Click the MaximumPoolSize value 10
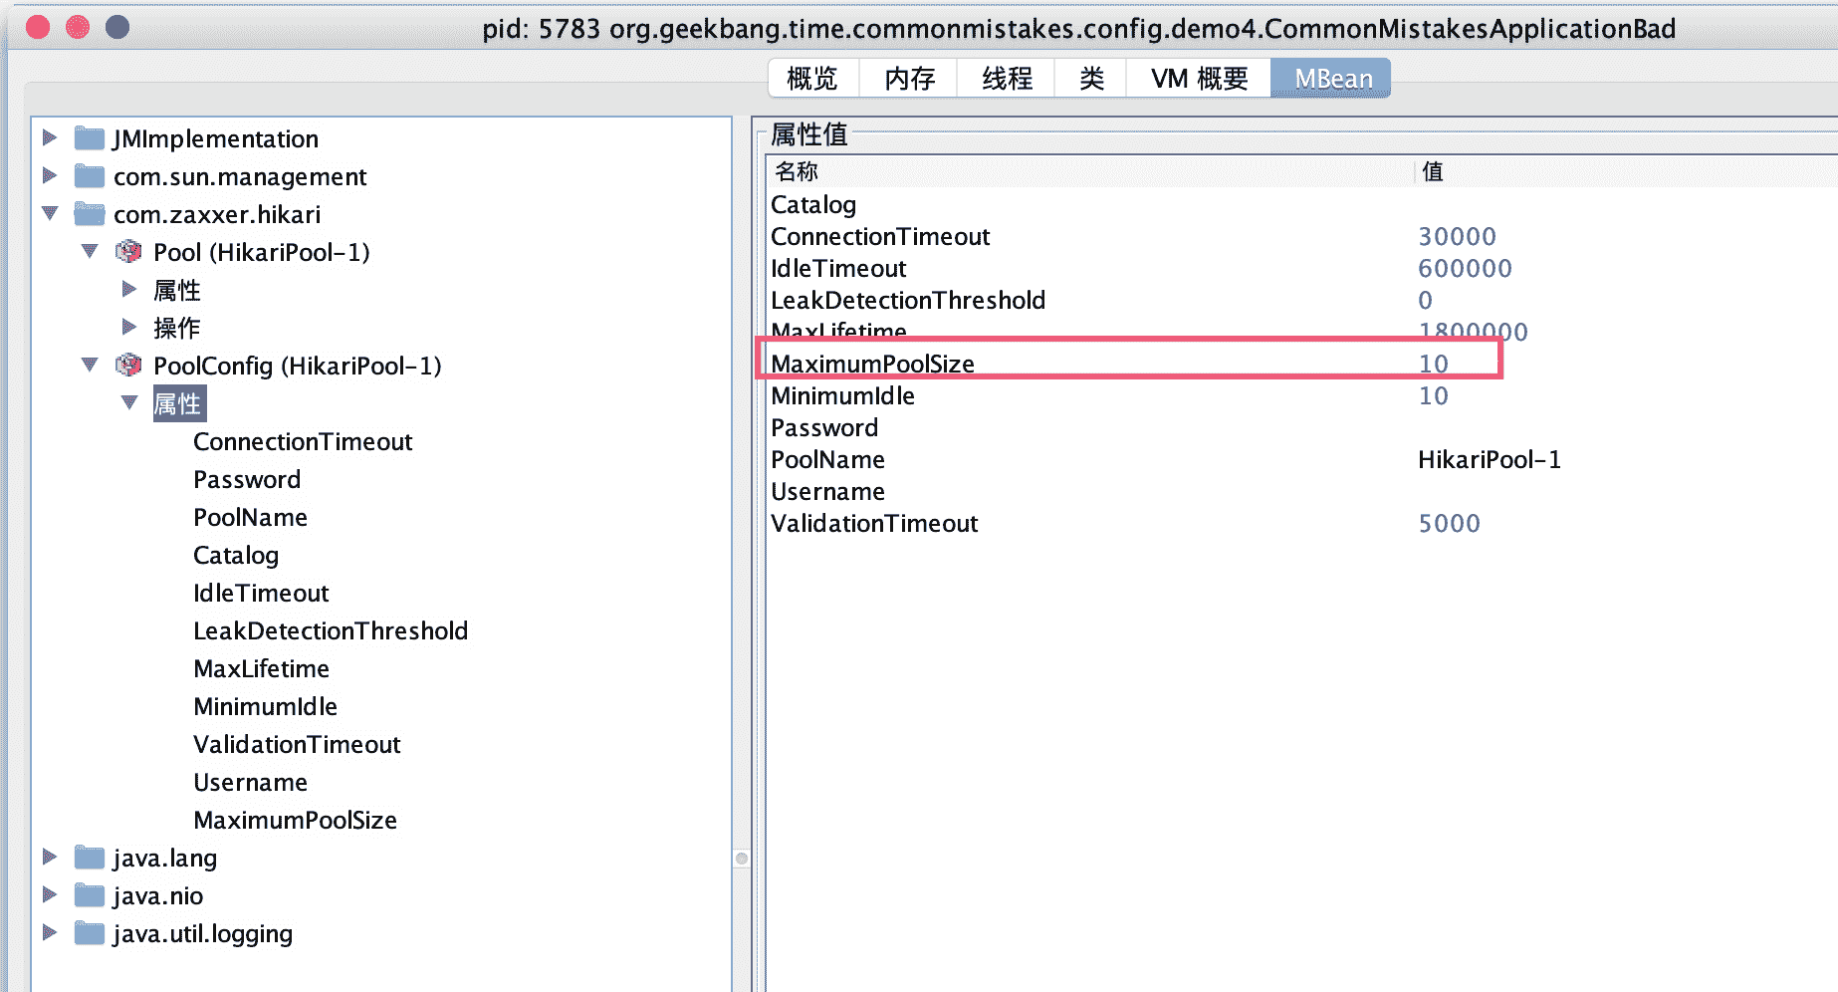The height and width of the screenshot is (992, 1838). coord(1433,364)
